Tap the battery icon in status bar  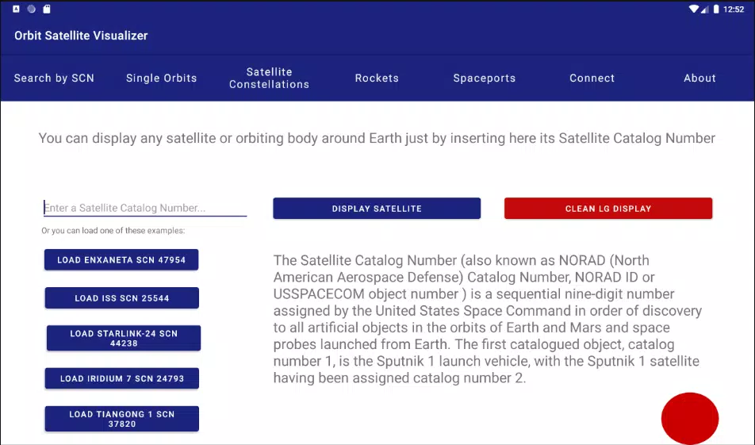coord(716,9)
